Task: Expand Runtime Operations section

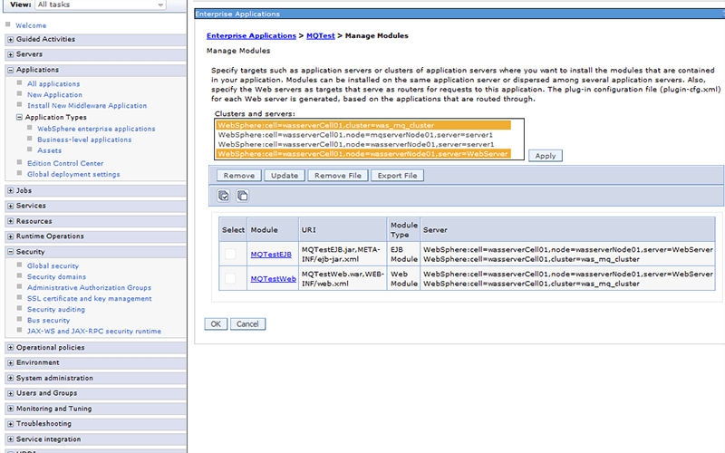Action: [x=11, y=236]
